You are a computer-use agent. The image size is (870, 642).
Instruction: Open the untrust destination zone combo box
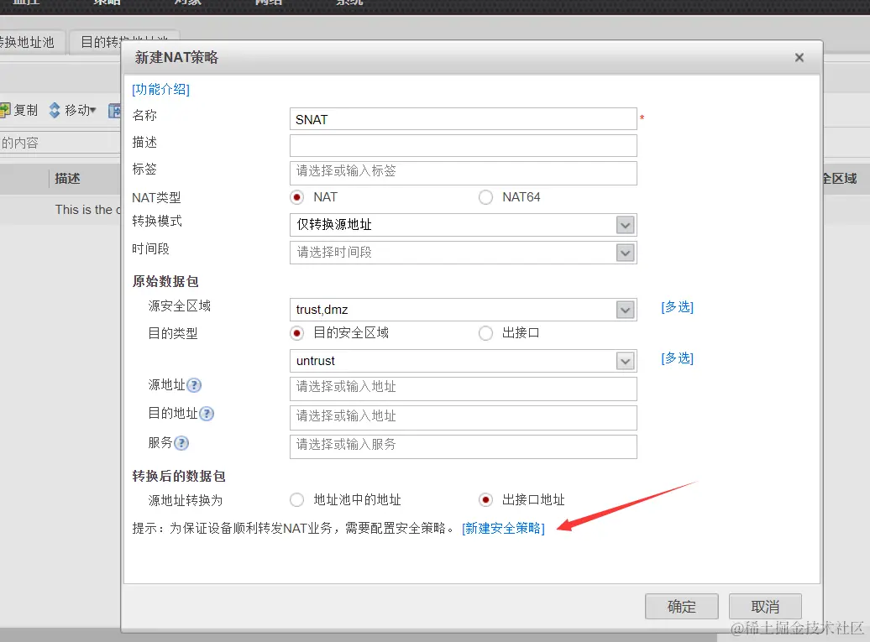pyautogui.click(x=463, y=361)
